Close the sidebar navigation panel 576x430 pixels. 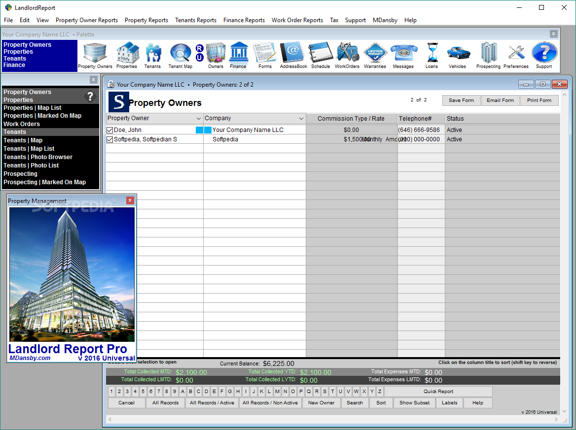93,80
